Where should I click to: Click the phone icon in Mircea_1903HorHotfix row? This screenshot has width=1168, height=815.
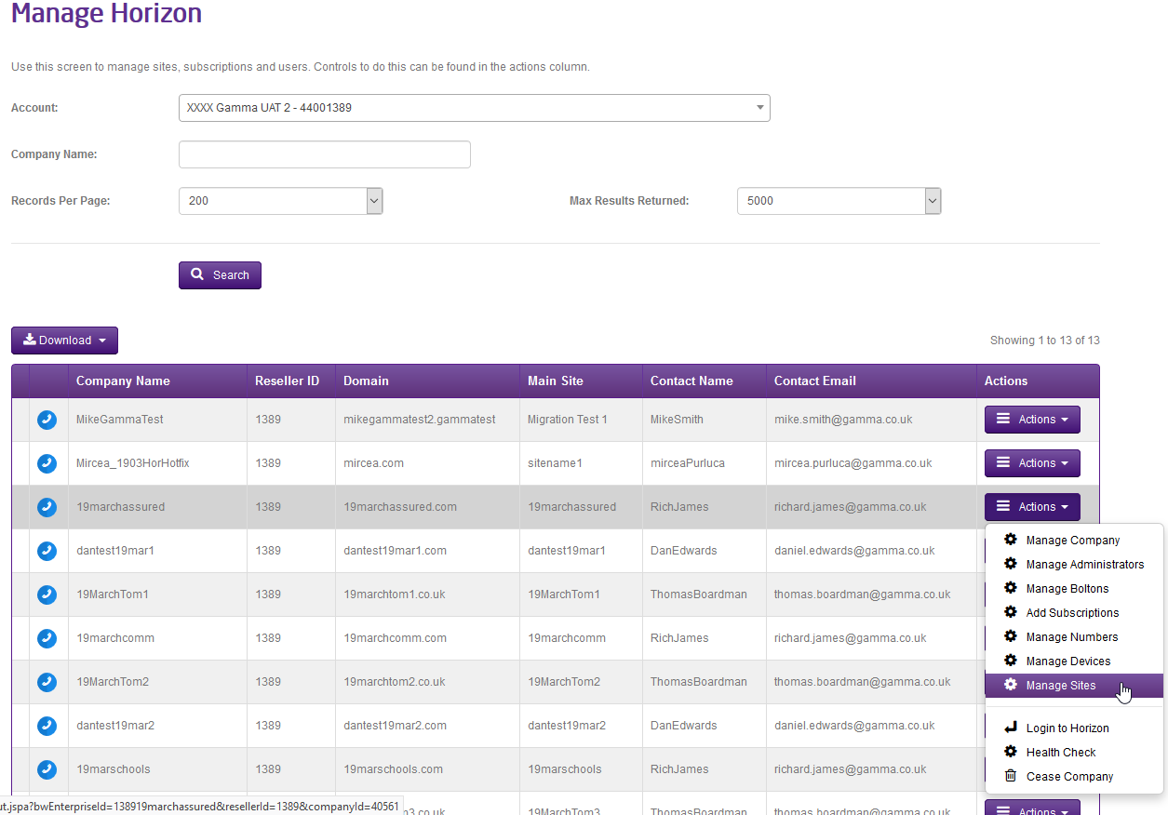pos(47,463)
